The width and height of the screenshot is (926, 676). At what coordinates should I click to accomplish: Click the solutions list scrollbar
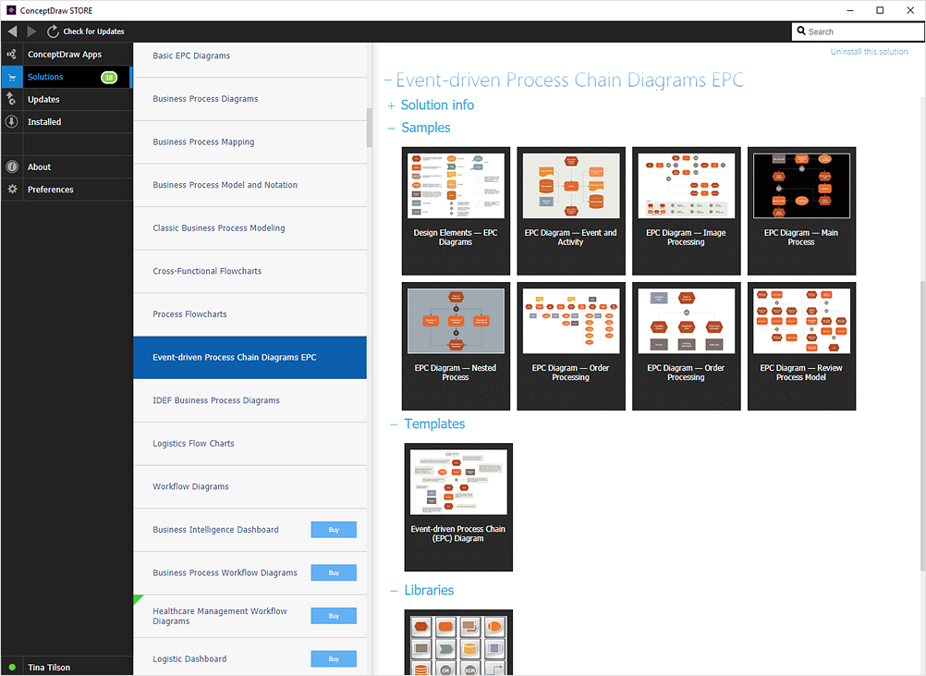click(369, 128)
